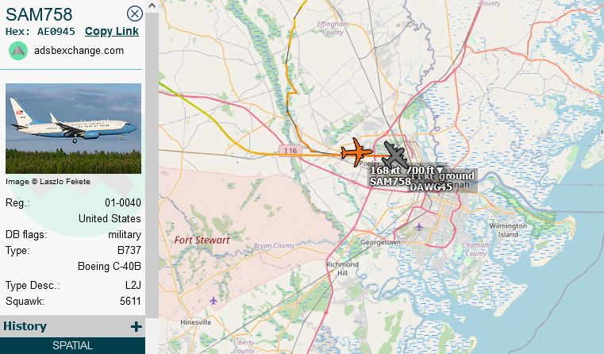Switch to the SPATIAL tab

[x=72, y=345]
